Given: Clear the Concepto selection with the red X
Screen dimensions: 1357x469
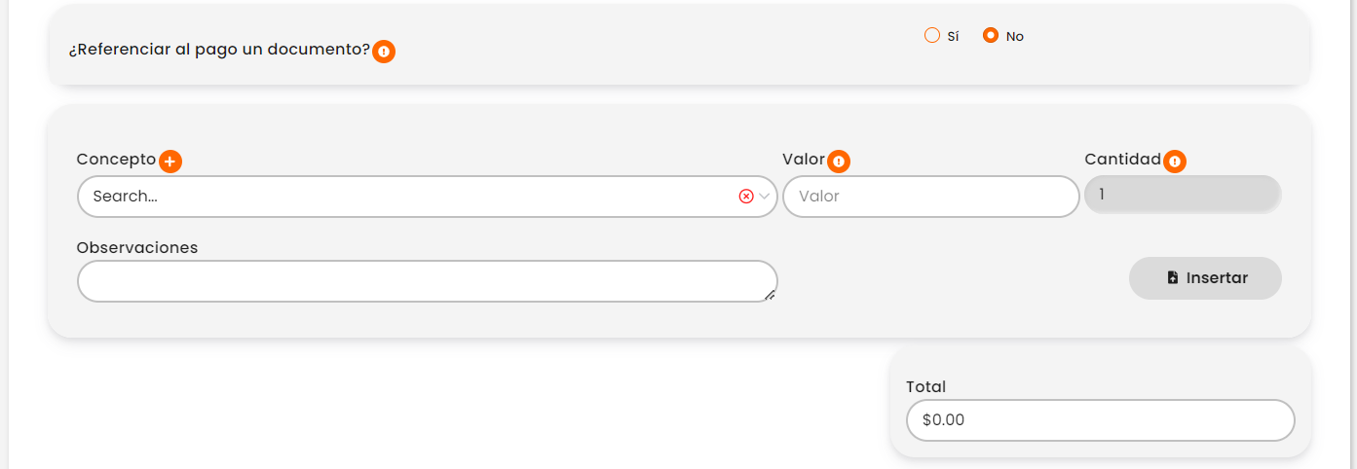Looking at the screenshot, I should click(x=746, y=197).
